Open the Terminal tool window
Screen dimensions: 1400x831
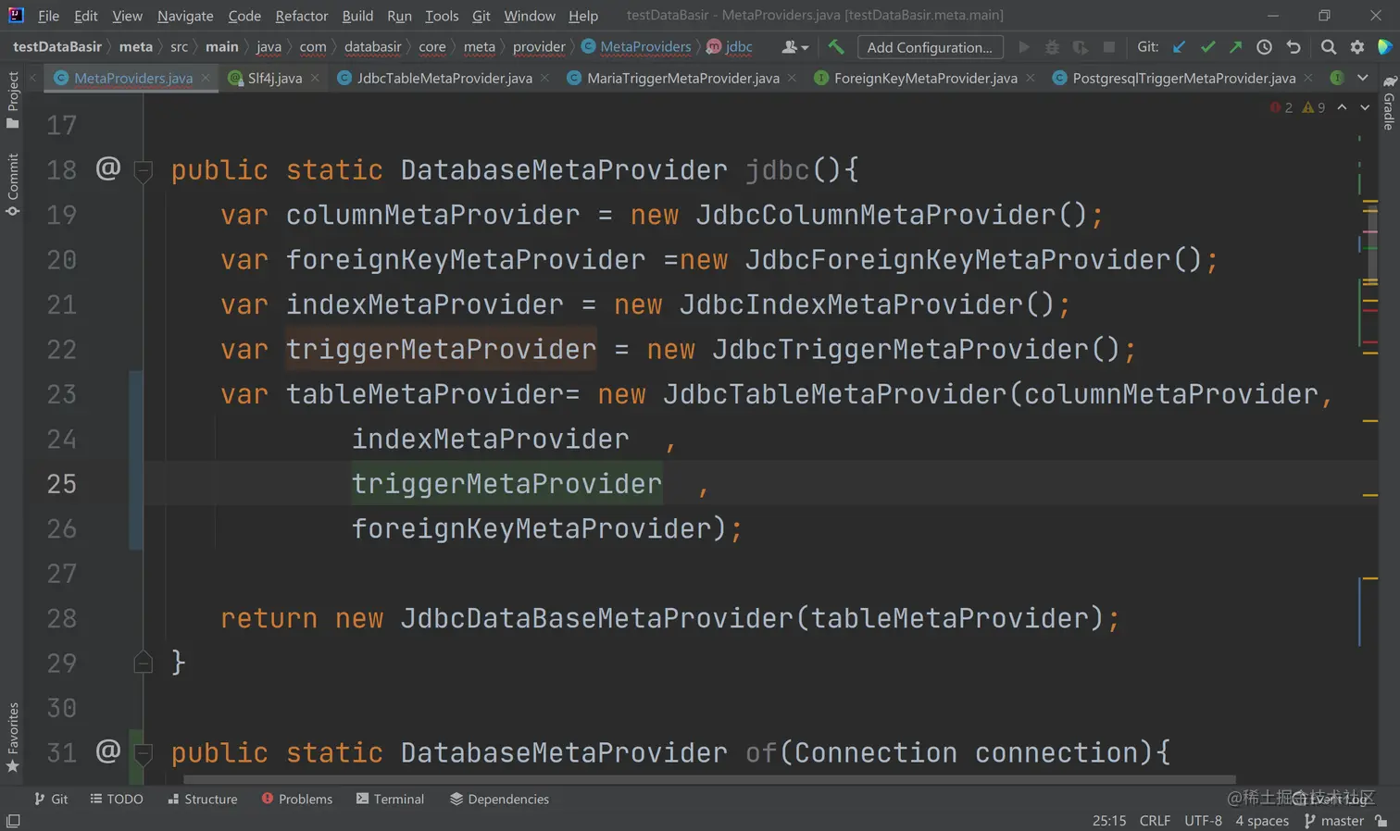tap(390, 799)
